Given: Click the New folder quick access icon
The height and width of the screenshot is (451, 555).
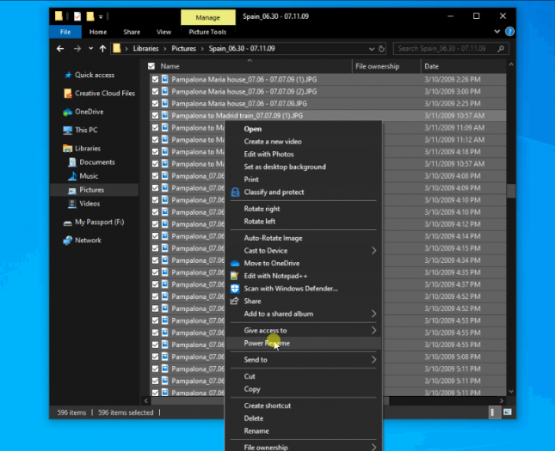Looking at the screenshot, I should pyautogui.click(x=90, y=16).
